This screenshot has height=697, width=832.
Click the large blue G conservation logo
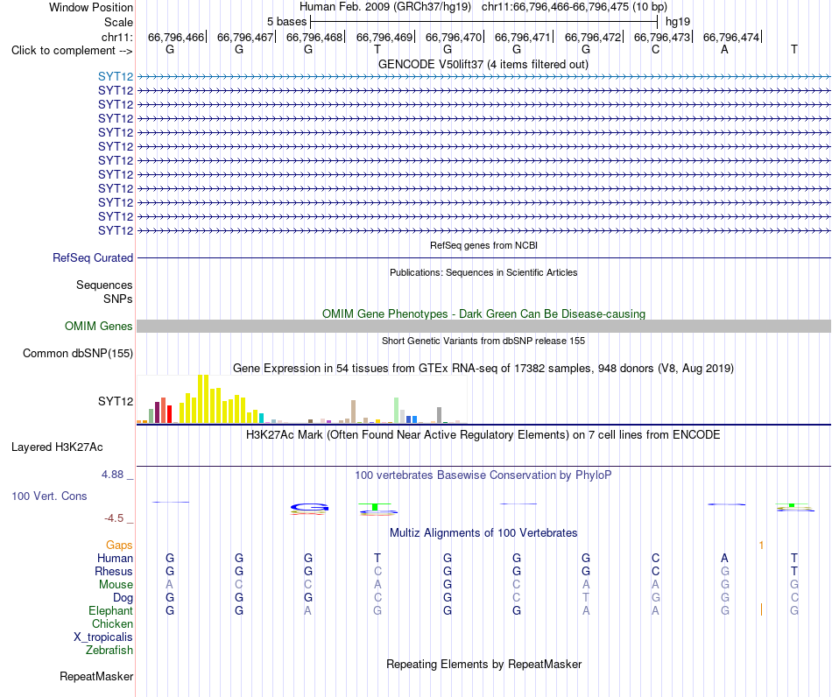pos(310,508)
